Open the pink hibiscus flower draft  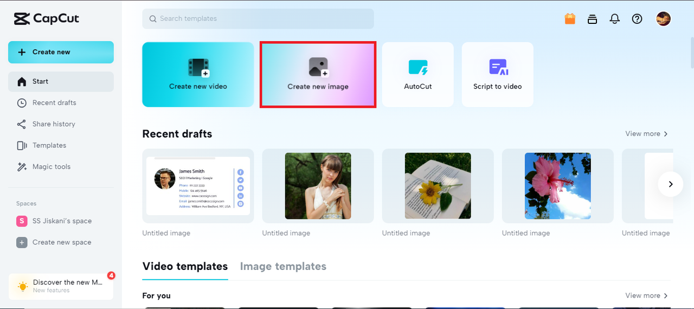click(x=558, y=186)
